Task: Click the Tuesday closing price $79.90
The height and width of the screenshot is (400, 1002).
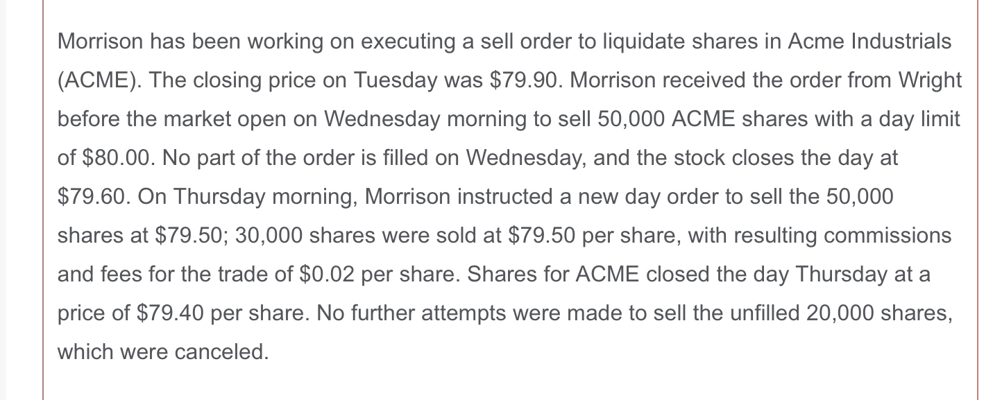Action: (x=523, y=80)
